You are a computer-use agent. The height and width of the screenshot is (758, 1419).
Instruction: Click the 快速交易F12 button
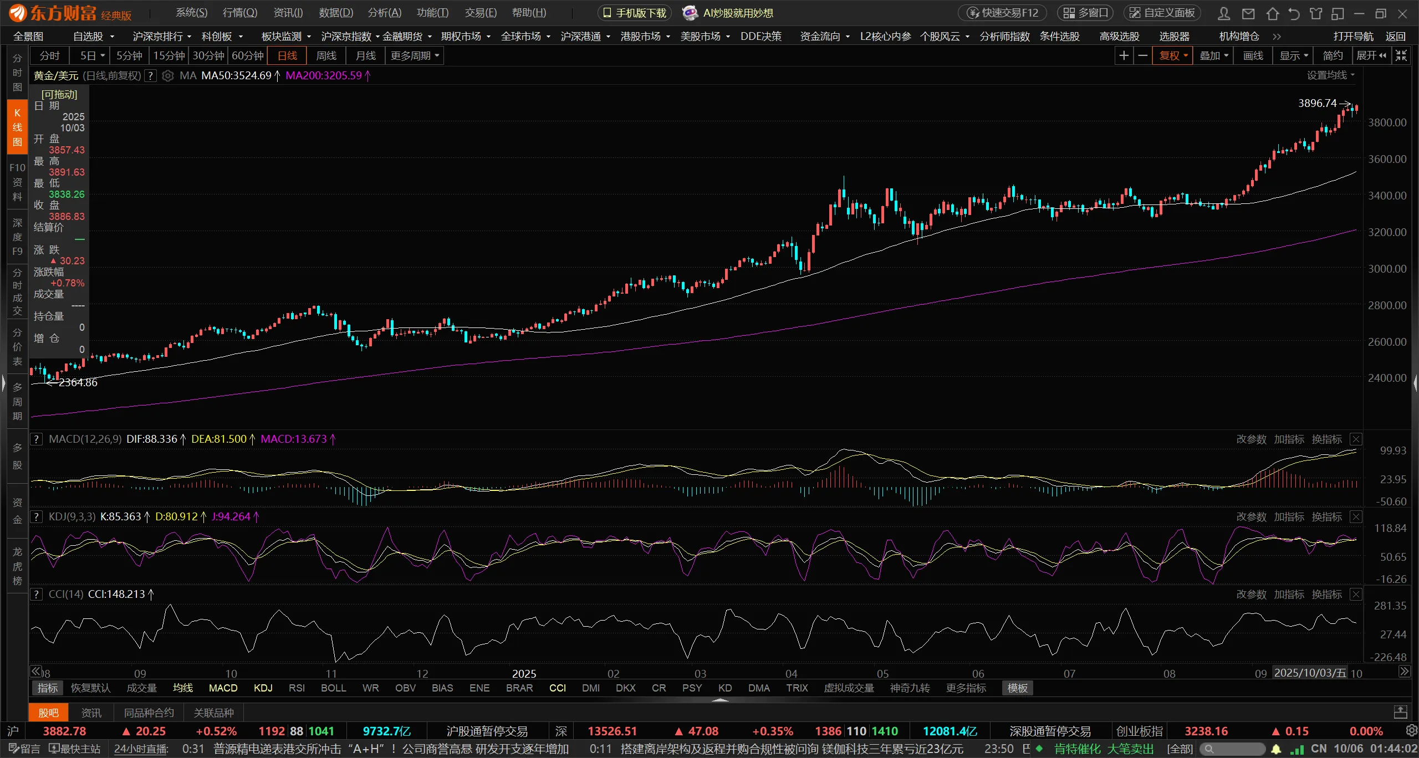tap(1002, 13)
